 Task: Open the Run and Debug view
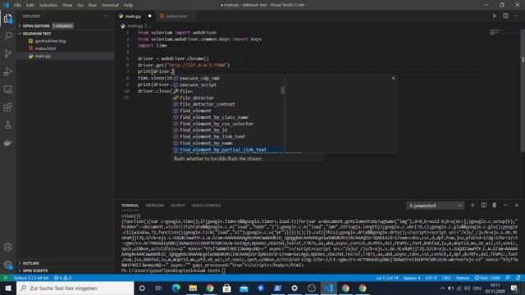pyautogui.click(x=7, y=71)
